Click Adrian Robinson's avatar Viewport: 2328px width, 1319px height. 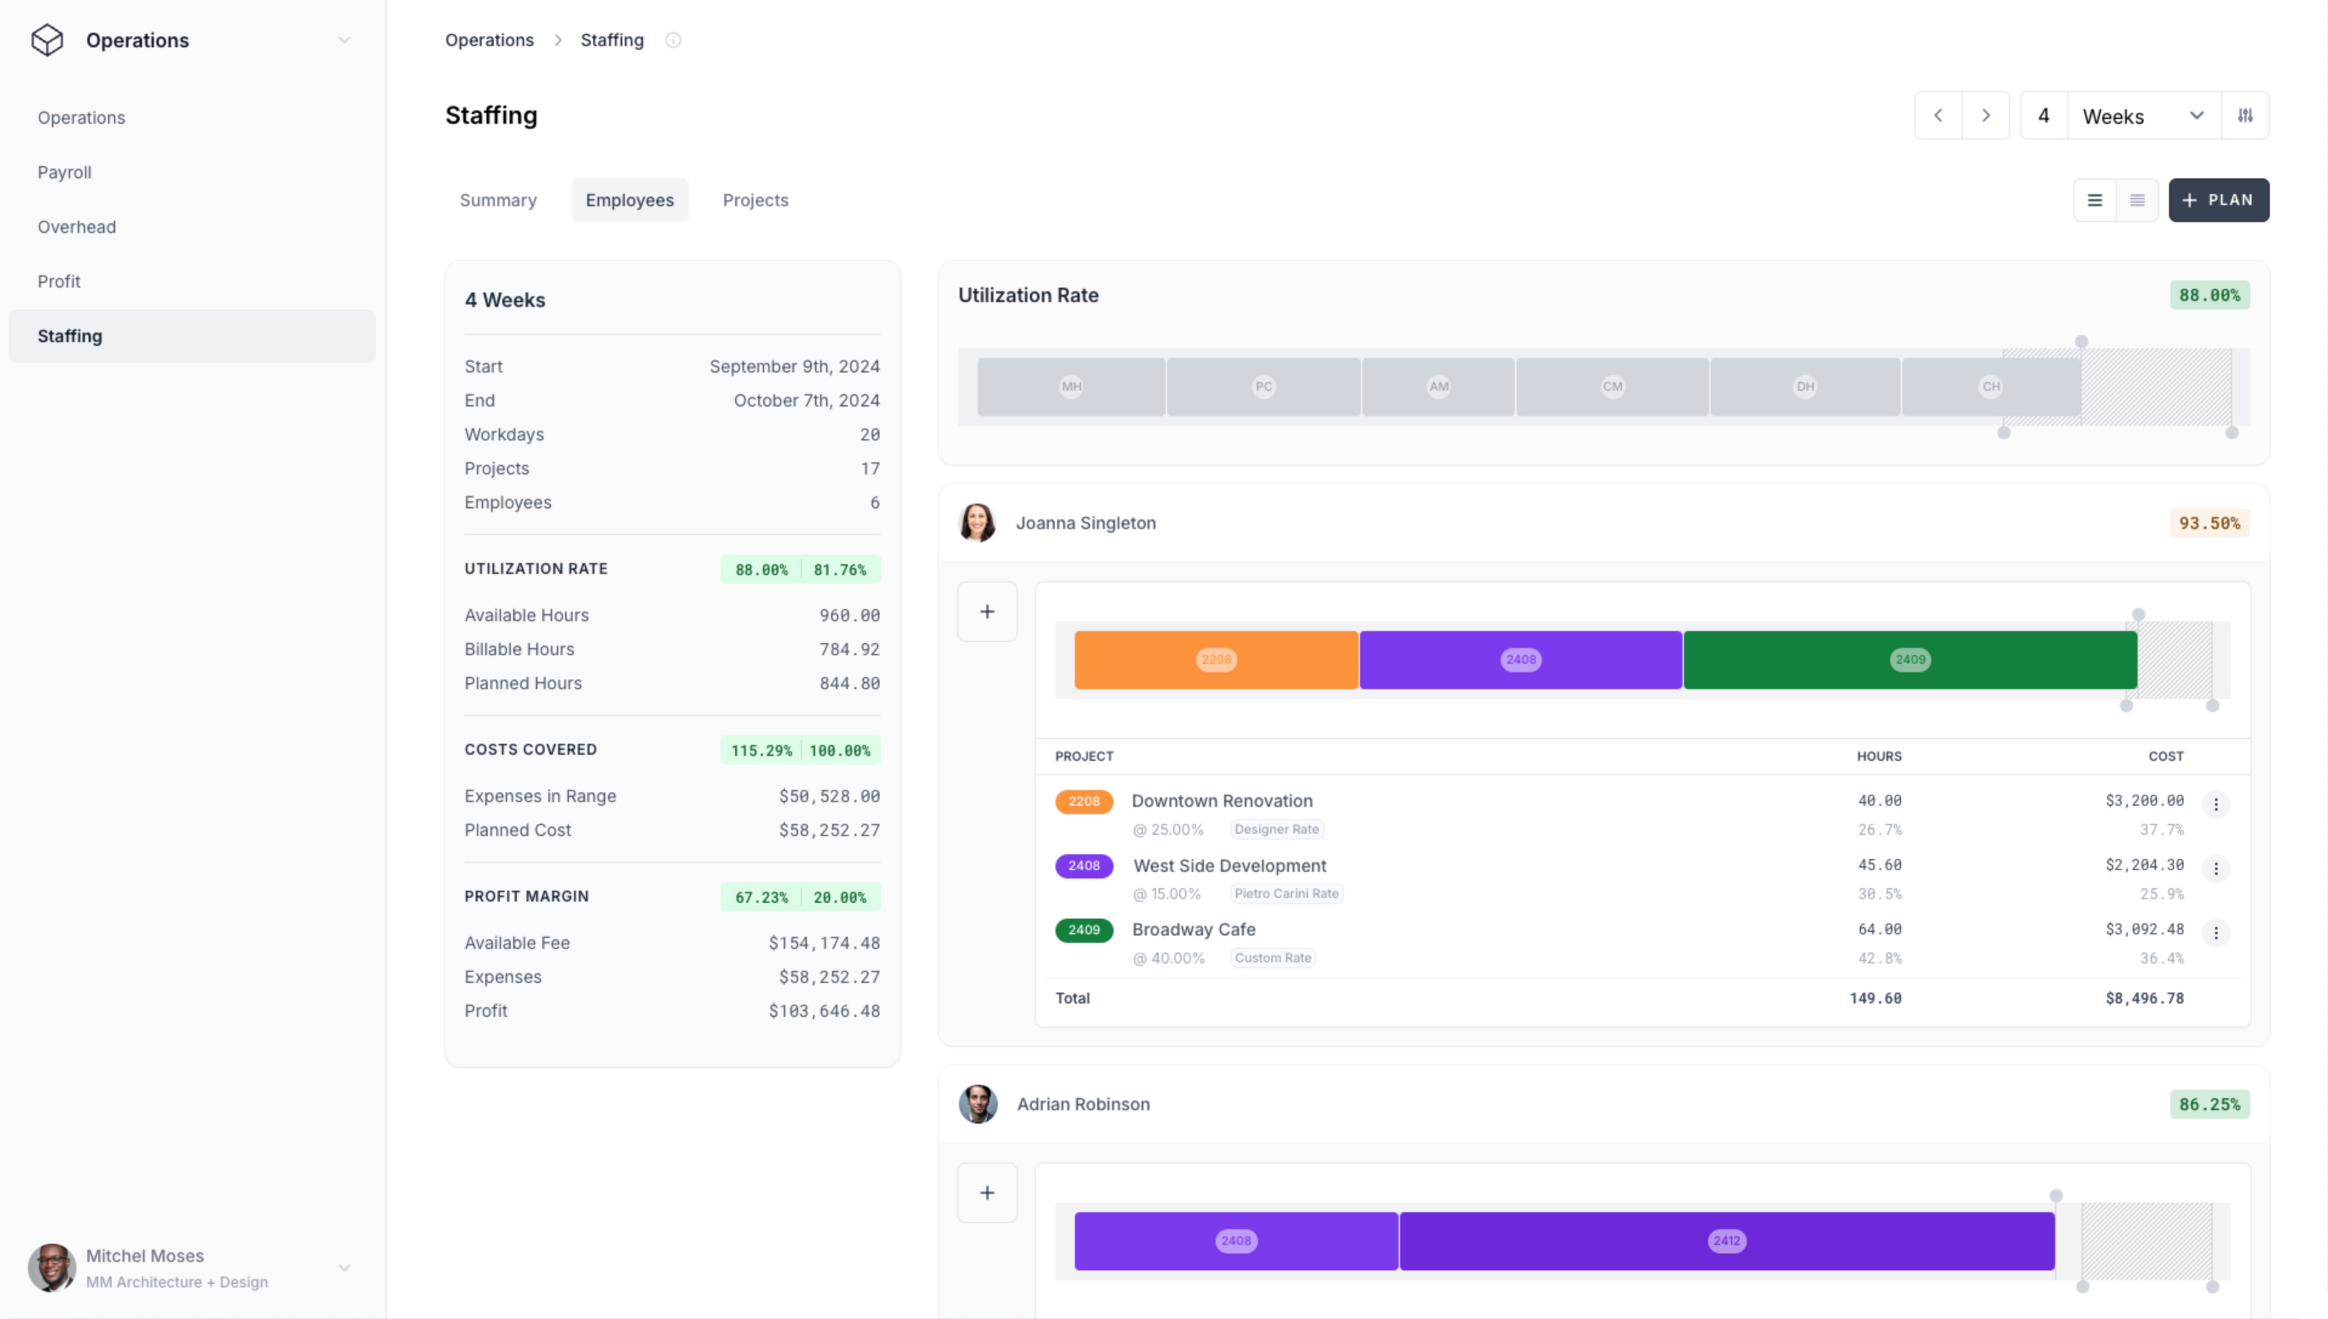[978, 1104]
